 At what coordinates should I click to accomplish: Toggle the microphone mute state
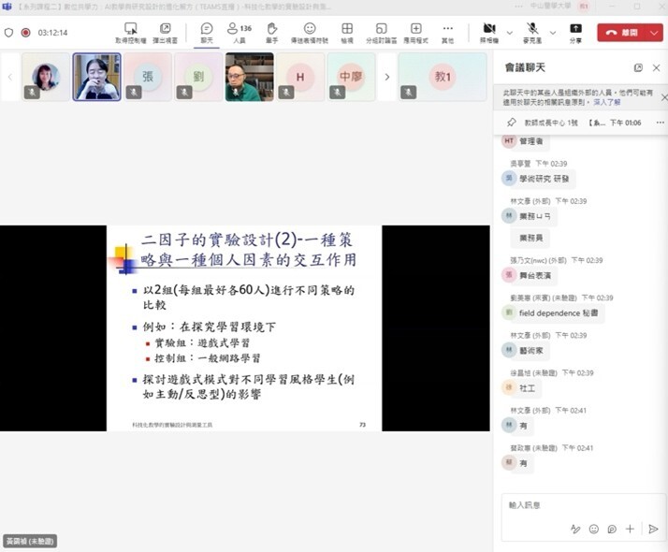pos(532,32)
